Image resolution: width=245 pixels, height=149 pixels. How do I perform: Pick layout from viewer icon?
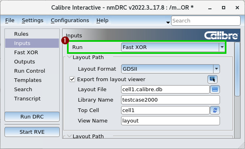tap(212, 80)
